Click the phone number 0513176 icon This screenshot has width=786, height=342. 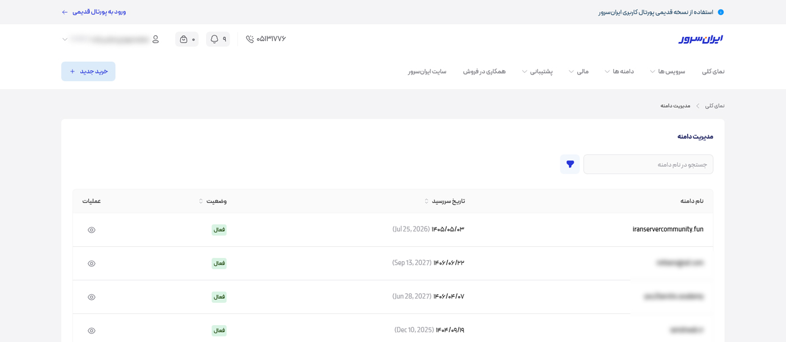tap(250, 39)
